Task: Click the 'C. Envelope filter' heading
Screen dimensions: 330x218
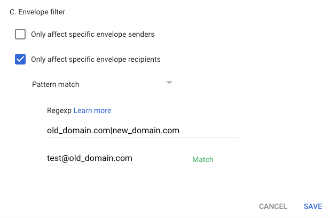Action: [41, 11]
